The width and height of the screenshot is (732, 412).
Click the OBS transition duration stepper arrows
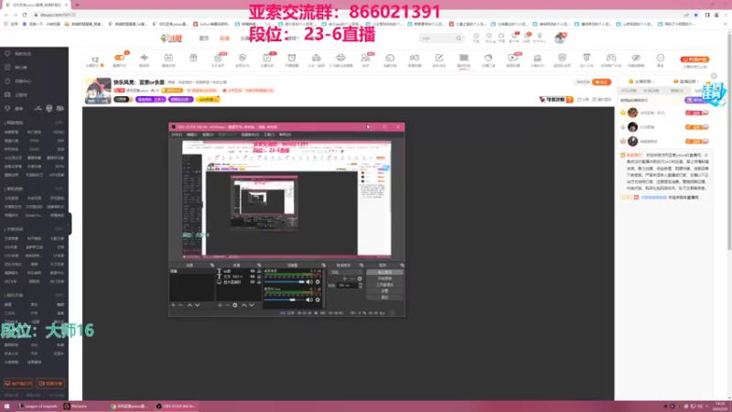[361, 285]
